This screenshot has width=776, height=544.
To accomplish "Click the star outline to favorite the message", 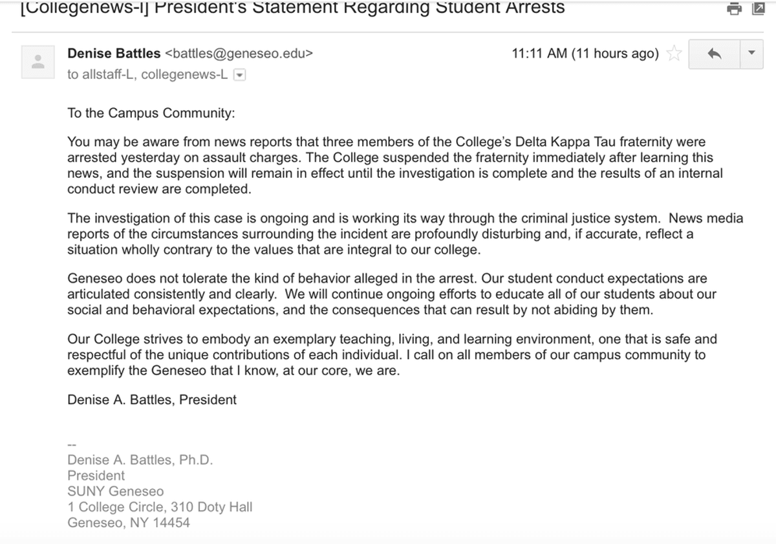I will pos(673,54).
